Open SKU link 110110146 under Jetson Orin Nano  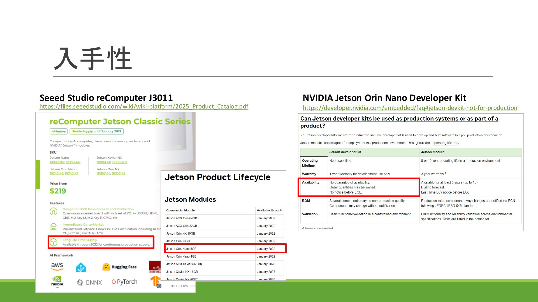(x=57, y=174)
